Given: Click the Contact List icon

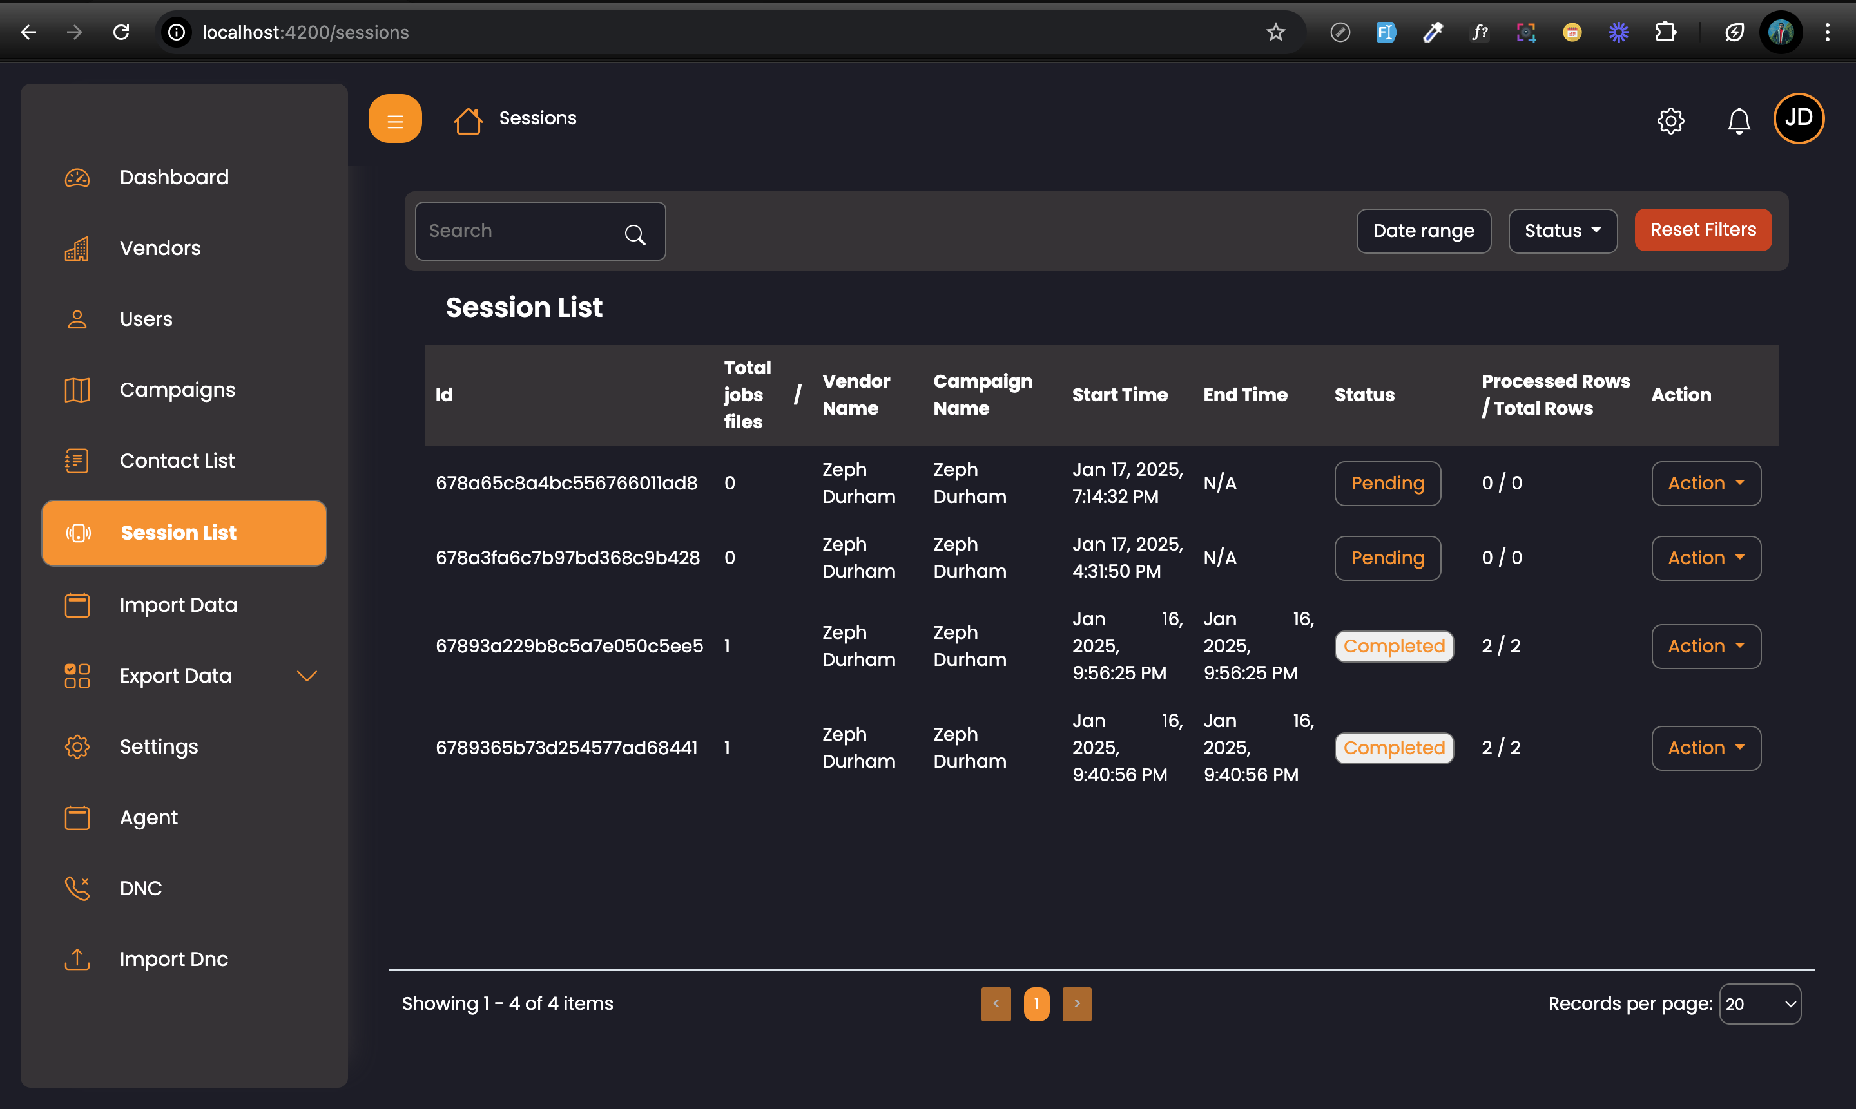Looking at the screenshot, I should coord(77,461).
